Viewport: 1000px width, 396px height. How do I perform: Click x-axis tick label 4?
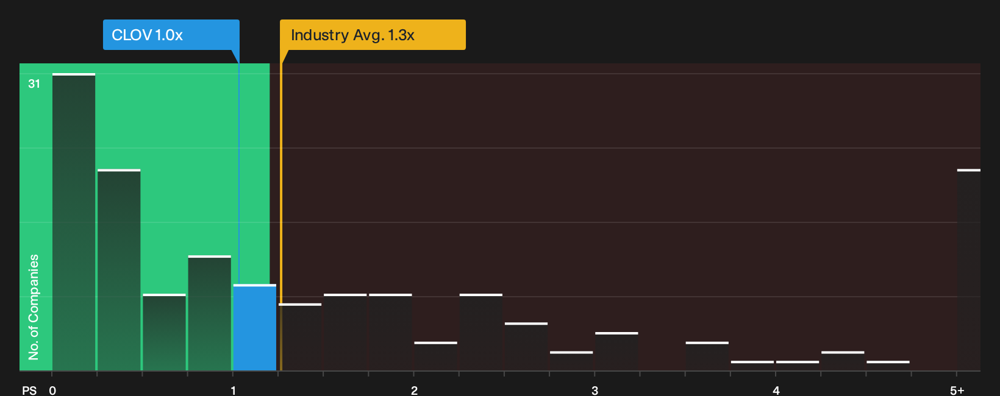pyautogui.click(x=776, y=391)
